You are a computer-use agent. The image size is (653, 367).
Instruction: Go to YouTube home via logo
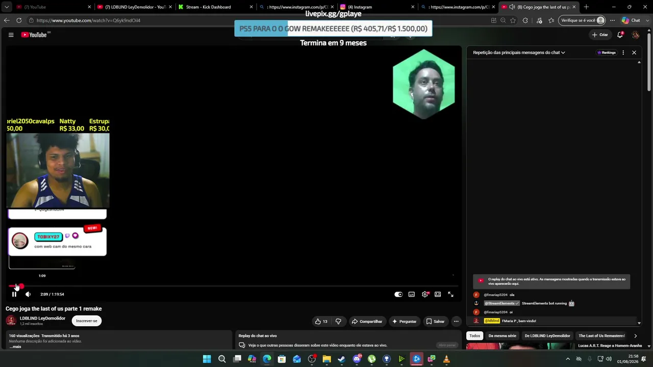34,35
